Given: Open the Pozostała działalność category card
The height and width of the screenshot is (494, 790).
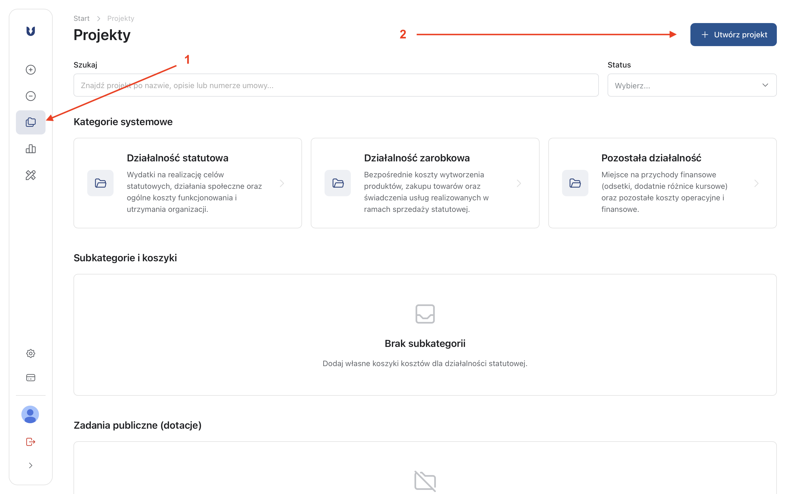Looking at the screenshot, I should coord(662,183).
